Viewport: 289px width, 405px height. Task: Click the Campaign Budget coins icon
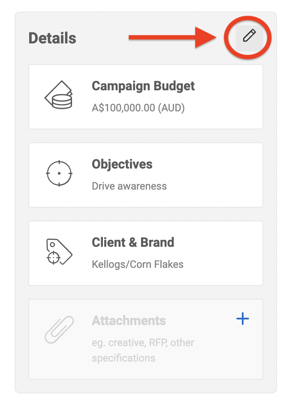point(59,96)
